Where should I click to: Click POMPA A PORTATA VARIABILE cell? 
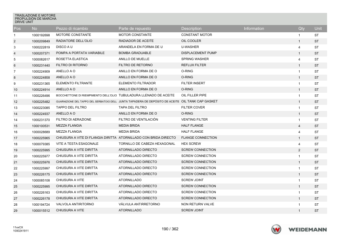(x=80, y=53)
